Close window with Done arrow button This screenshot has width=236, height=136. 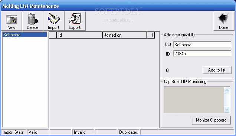[224, 21]
